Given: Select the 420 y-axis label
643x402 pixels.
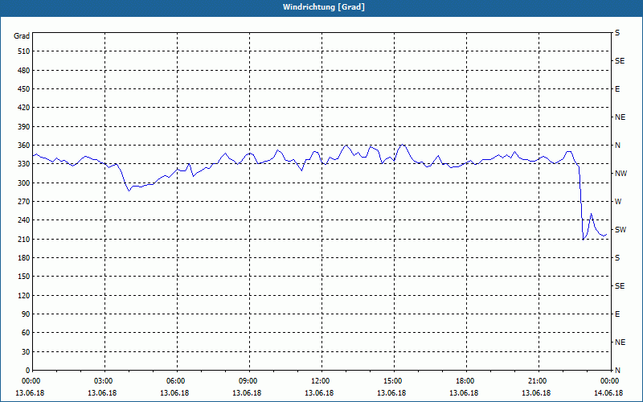Looking at the screenshot, I should coord(24,108).
